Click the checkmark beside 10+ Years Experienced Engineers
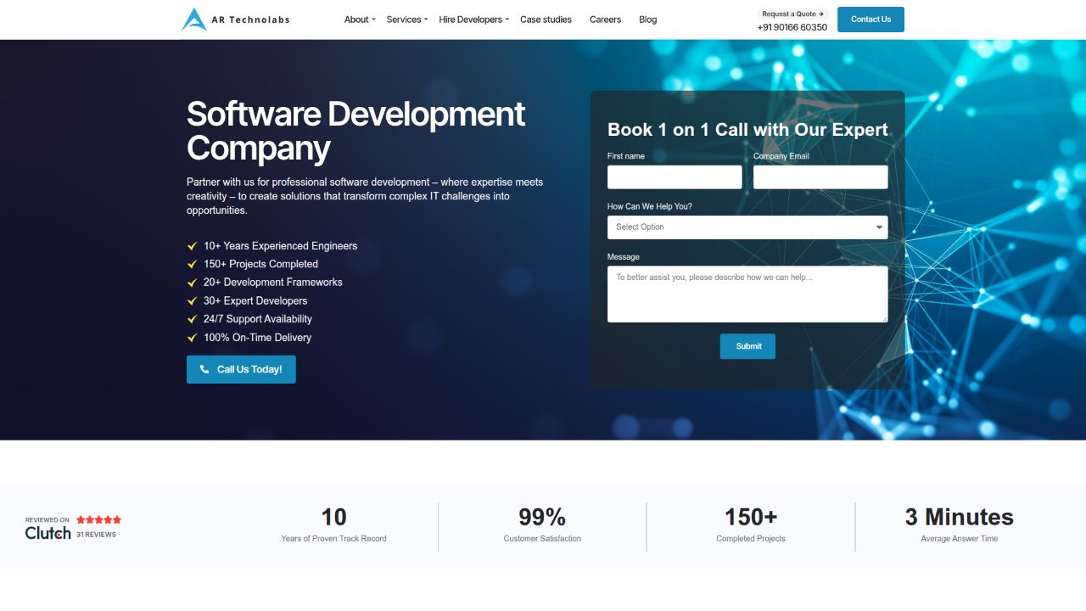This screenshot has height=611, width=1086. coord(192,246)
